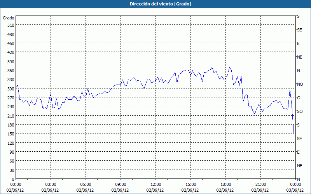311x194 pixels.
Task: Select the 'O' compass label
Action: [x=299, y=98]
